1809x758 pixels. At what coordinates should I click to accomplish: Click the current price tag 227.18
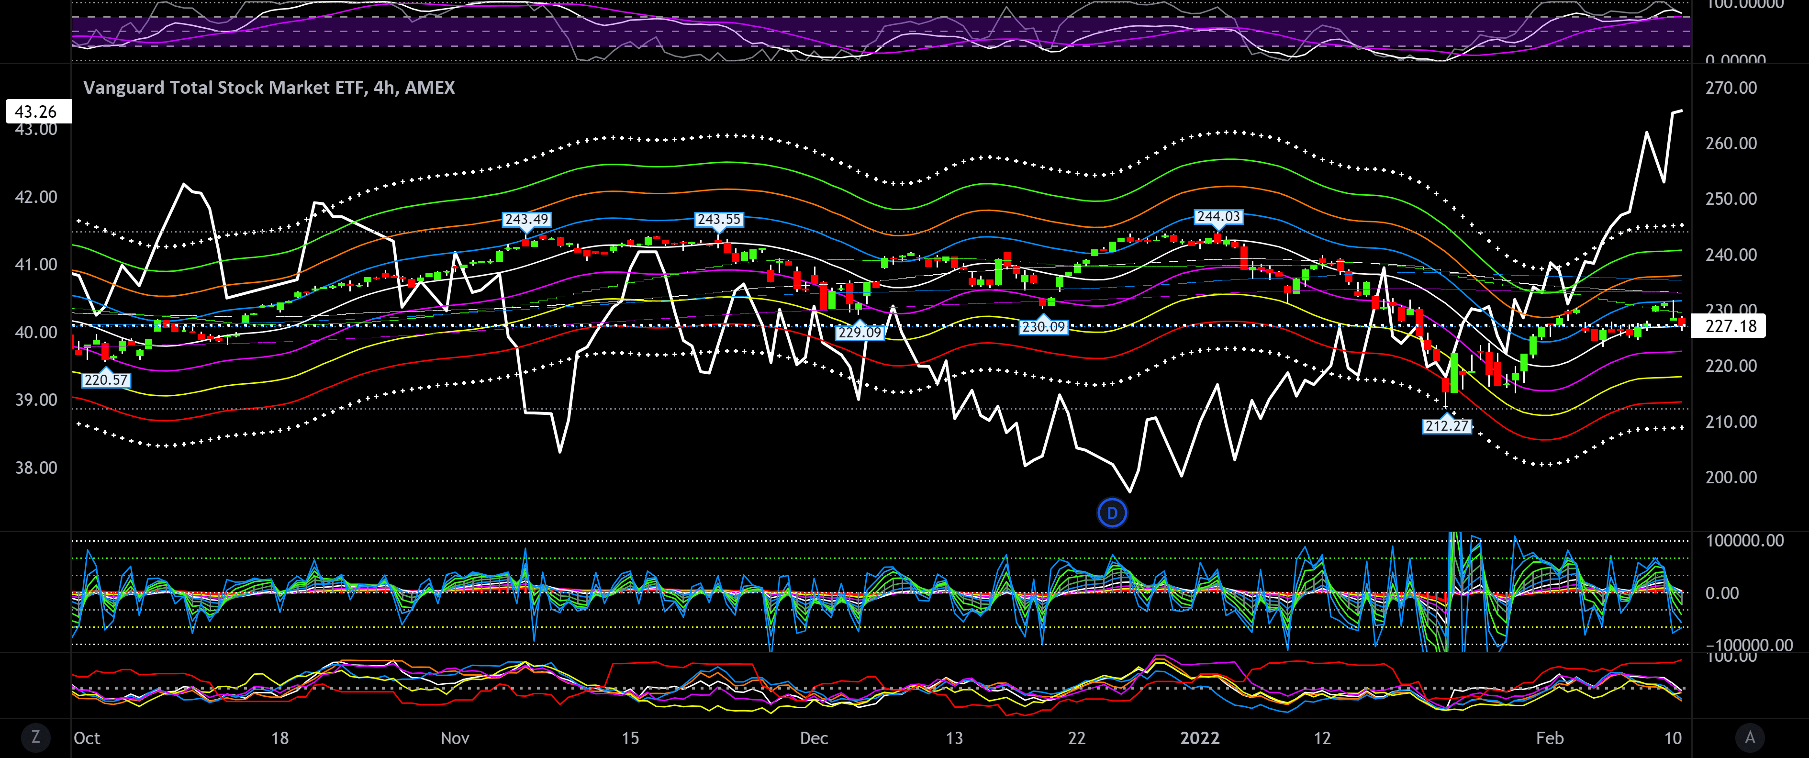tap(1730, 326)
